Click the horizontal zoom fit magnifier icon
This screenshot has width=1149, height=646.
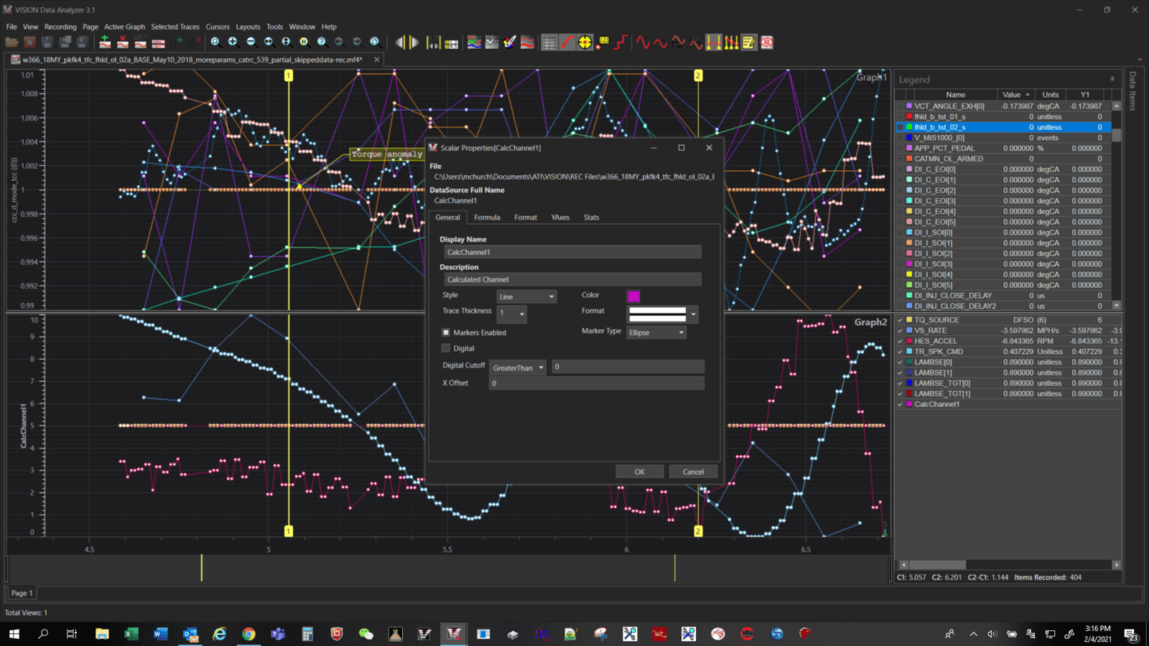[x=269, y=42]
